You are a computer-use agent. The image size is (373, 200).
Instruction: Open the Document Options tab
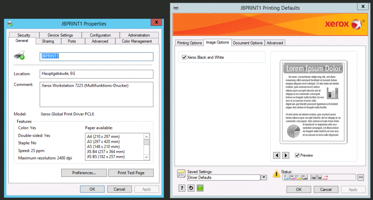click(248, 43)
